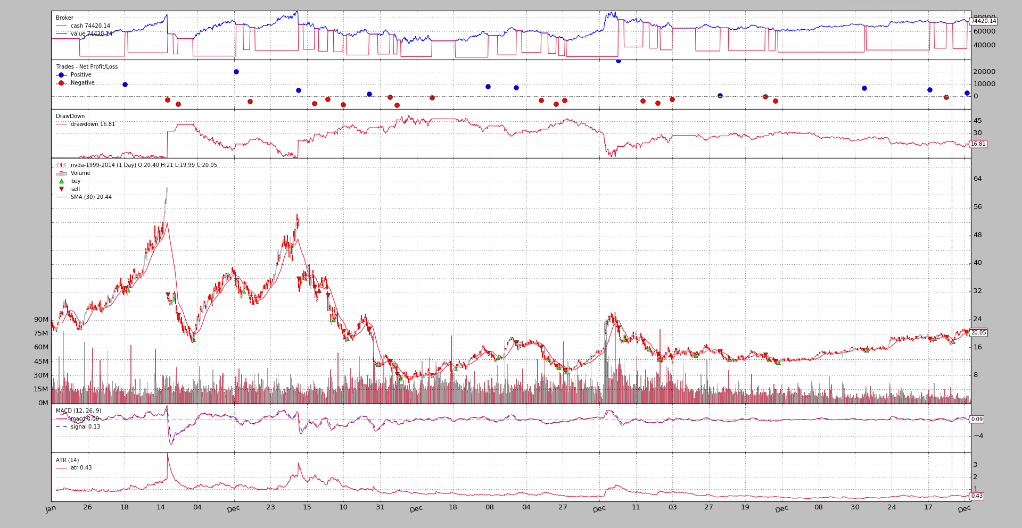Click the 0.09 MACD value tag on right

977,420
